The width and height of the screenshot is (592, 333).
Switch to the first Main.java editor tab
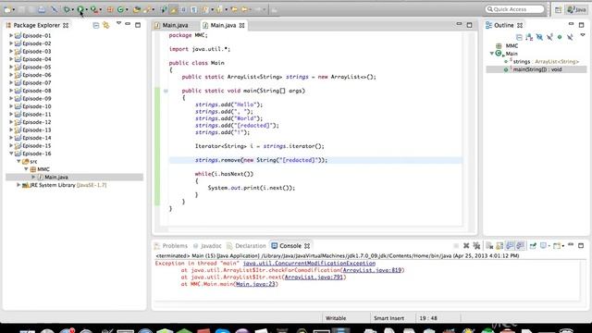172,25
